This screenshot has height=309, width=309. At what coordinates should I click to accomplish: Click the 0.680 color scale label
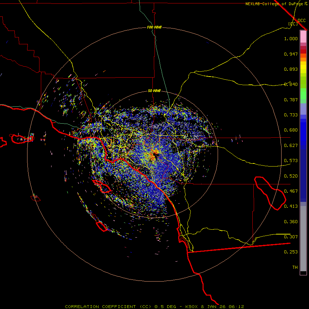tap(291, 130)
